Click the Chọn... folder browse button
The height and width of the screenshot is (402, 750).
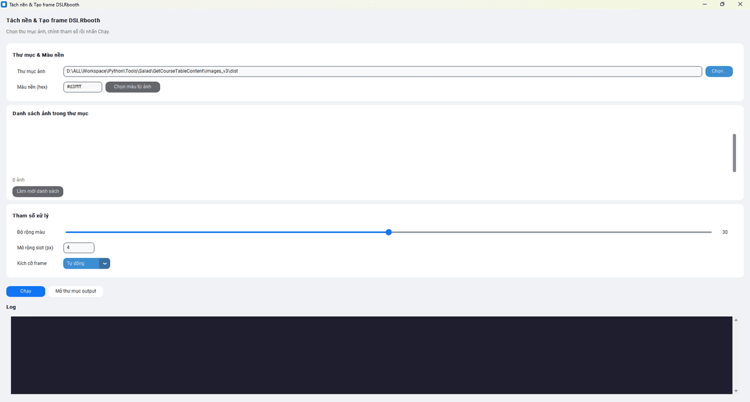(719, 71)
